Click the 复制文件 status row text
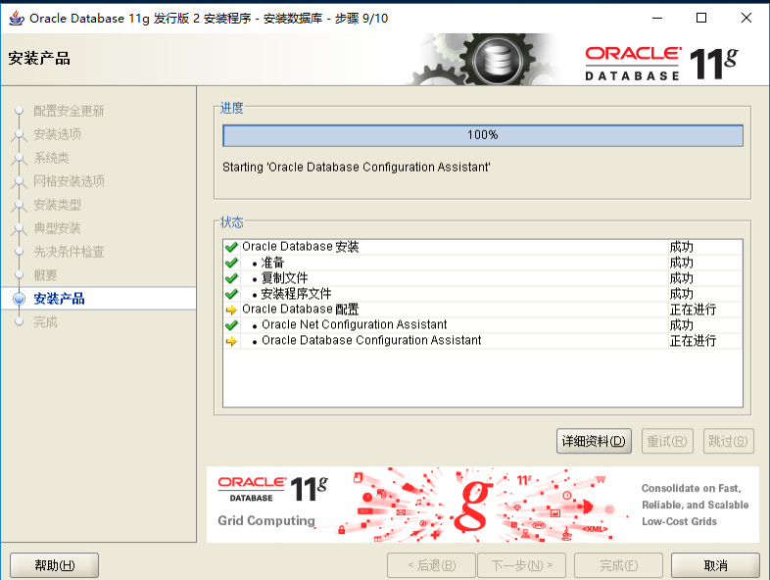Viewport: 770px width, 580px height. pyautogui.click(x=284, y=278)
